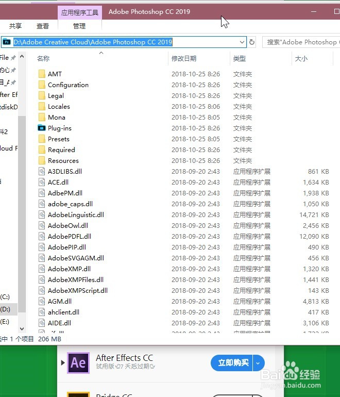The height and width of the screenshot is (397, 340).
Task: Open the 共享 ribbon tab
Action: pyautogui.click(x=15, y=26)
